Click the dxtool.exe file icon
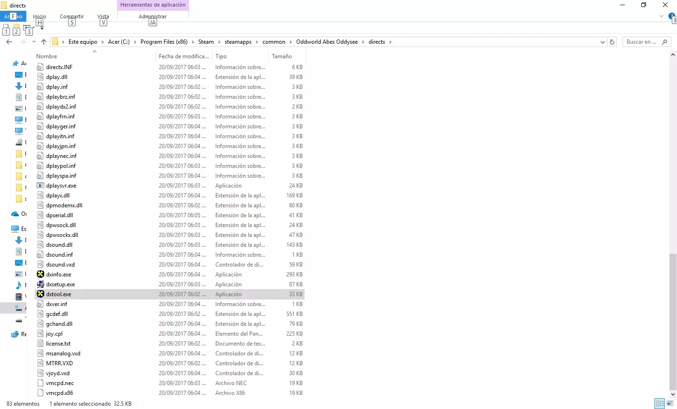 [x=40, y=294]
